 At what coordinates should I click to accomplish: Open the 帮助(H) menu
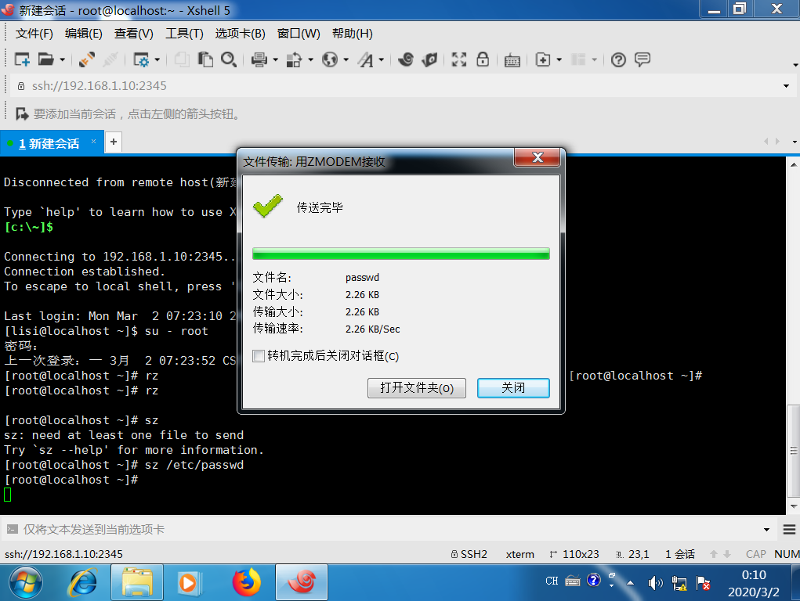coord(352,34)
